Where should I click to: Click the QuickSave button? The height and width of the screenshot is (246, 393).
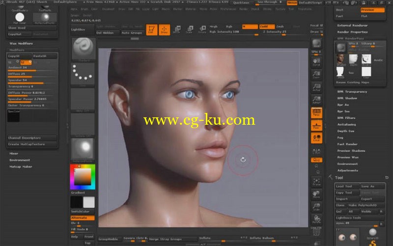(x=241, y=3)
